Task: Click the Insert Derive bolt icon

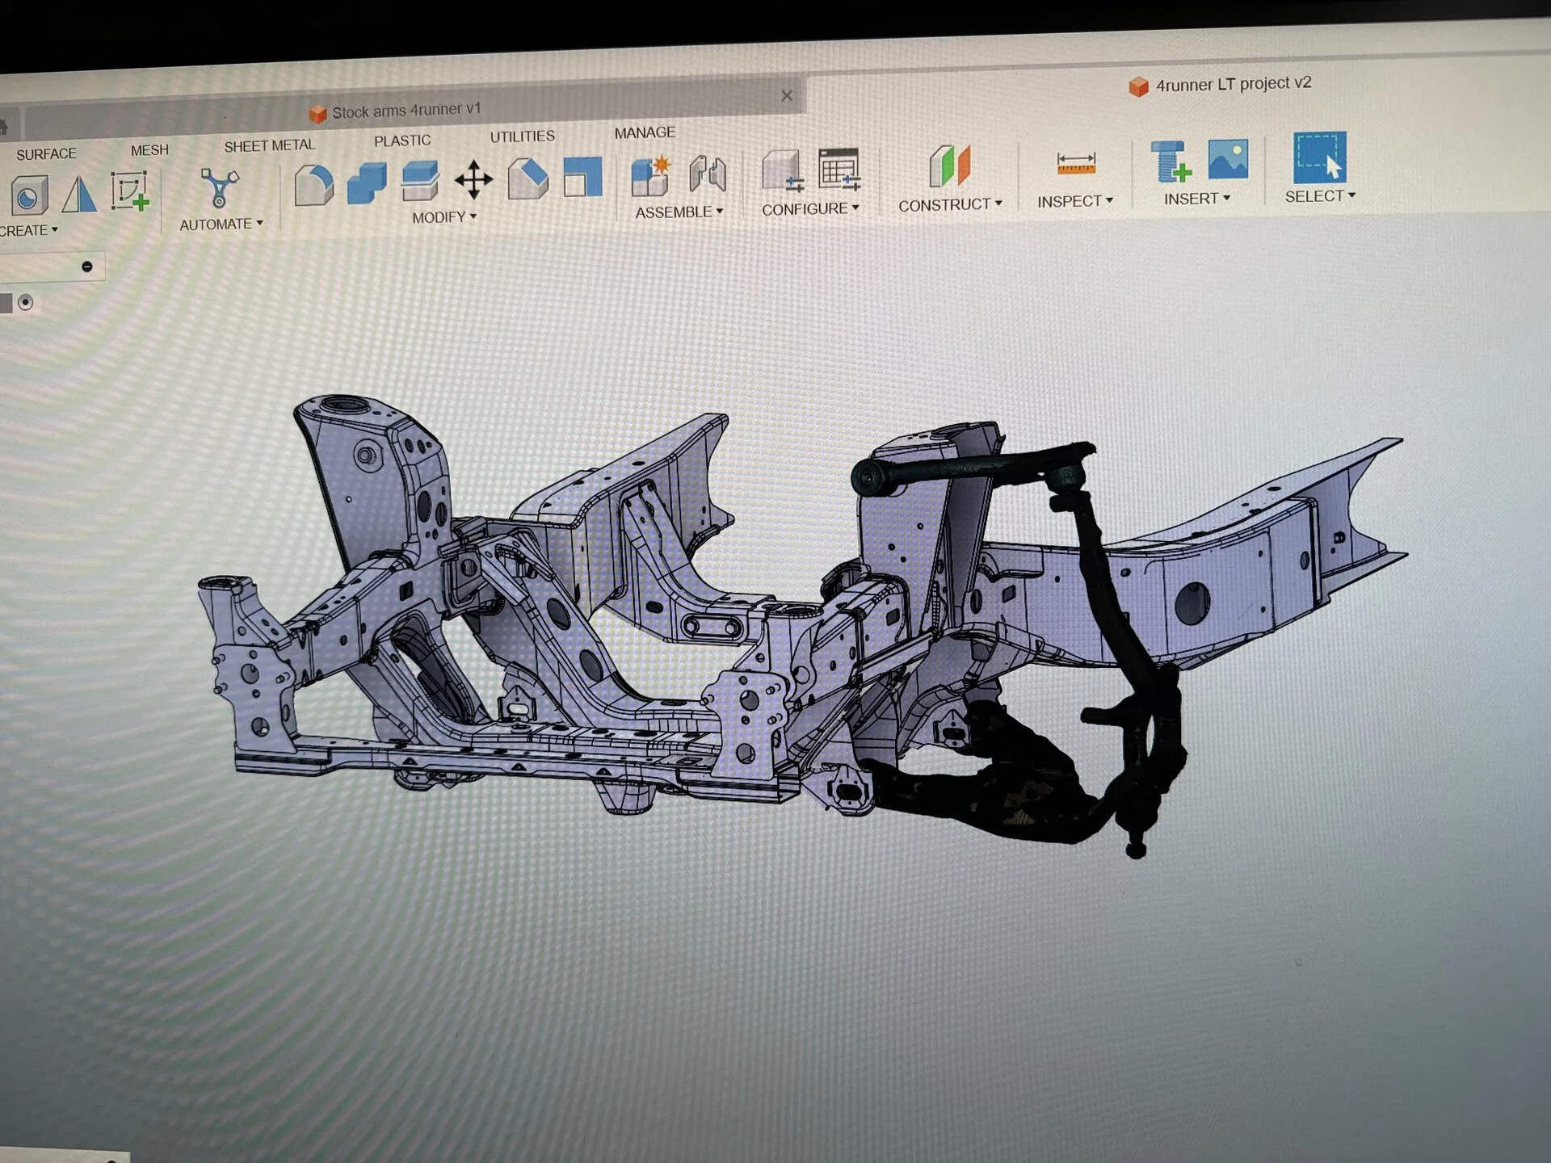Action: coord(1171,161)
